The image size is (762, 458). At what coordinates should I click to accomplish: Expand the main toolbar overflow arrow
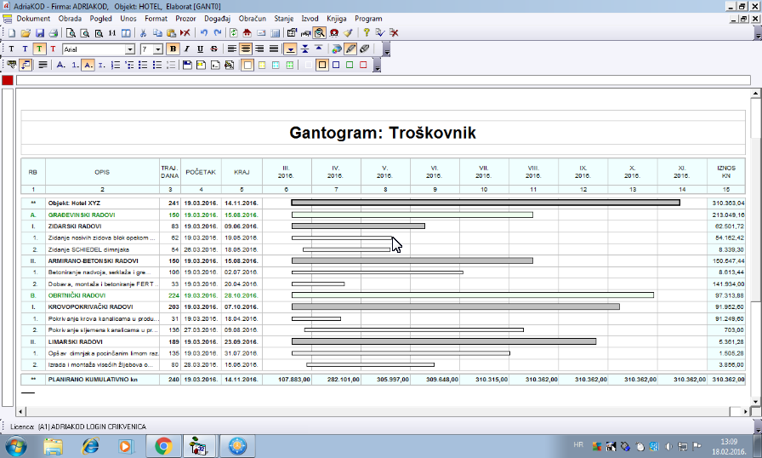[758, 33]
